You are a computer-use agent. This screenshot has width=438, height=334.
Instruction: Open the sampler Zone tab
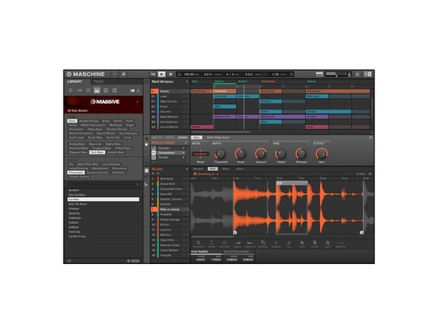pyautogui.click(x=240, y=169)
